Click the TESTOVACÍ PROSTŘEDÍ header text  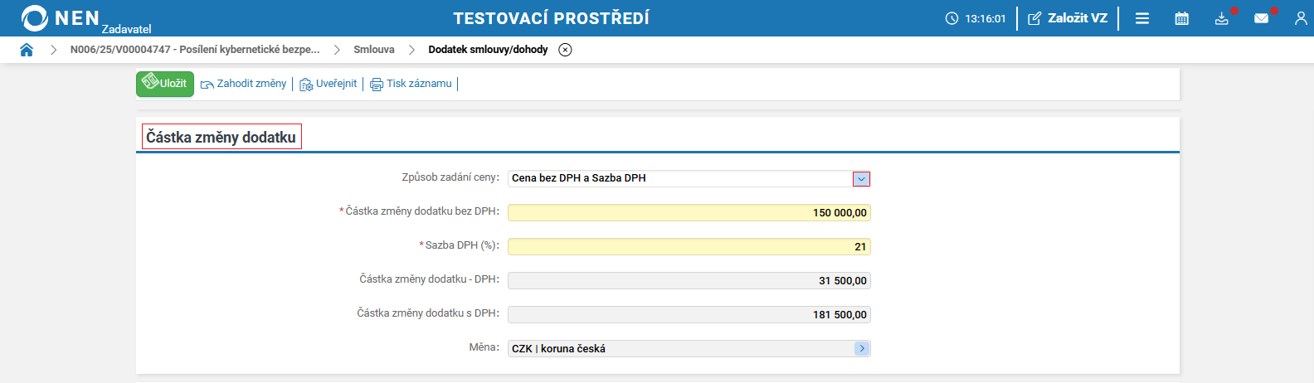coord(552,18)
